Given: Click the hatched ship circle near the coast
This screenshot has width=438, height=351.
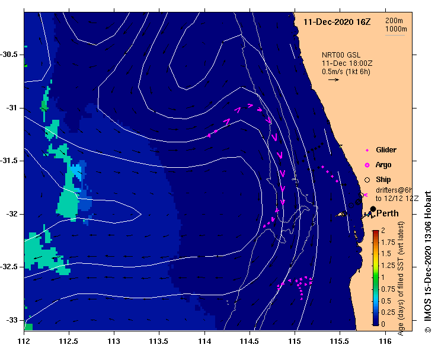Looking at the screenshot, I should pos(358,202).
